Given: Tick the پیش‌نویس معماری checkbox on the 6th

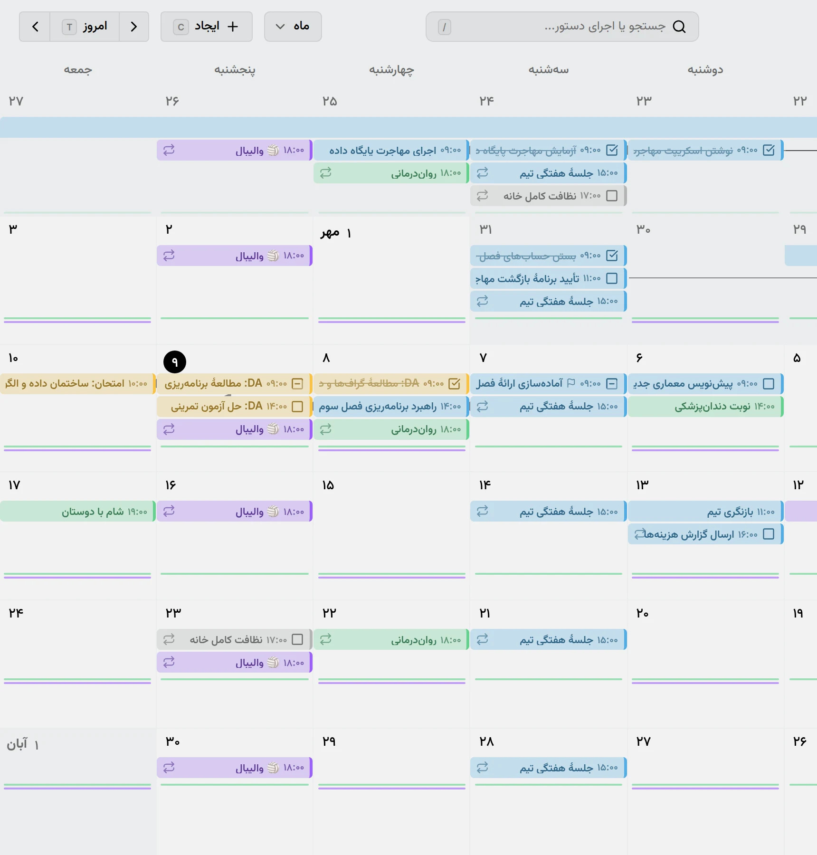Looking at the screenshot, I should click(768, 384).
